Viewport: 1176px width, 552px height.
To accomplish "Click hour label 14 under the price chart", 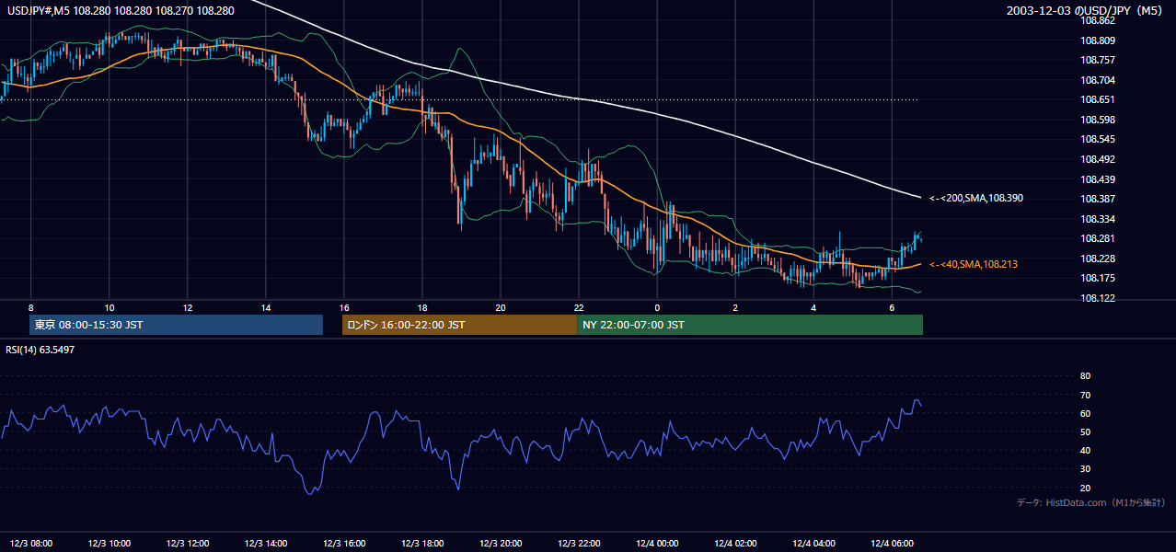I will [265, 307].
